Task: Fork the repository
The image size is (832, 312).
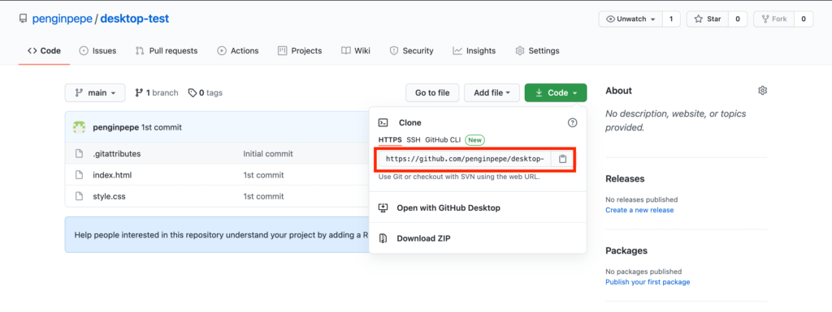Action: (774, 19)
